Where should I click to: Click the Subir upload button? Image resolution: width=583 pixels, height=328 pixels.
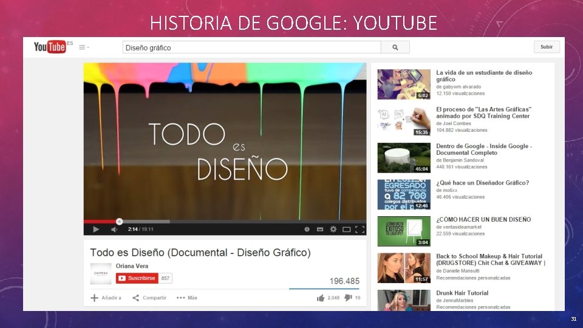point(546,47)
